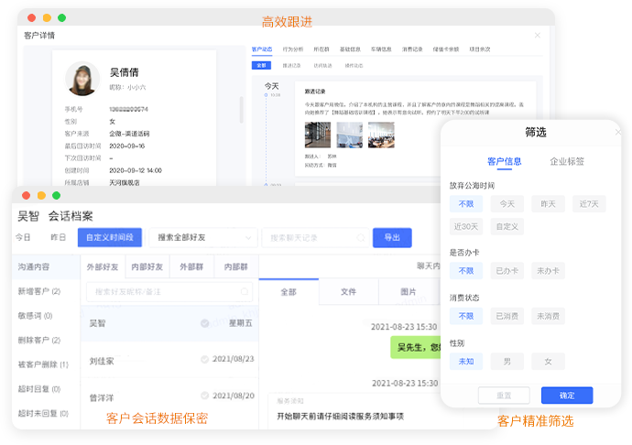The image size is (632, 445).
Task: Select 男 under 性别
Action: [x=507, y=362]
